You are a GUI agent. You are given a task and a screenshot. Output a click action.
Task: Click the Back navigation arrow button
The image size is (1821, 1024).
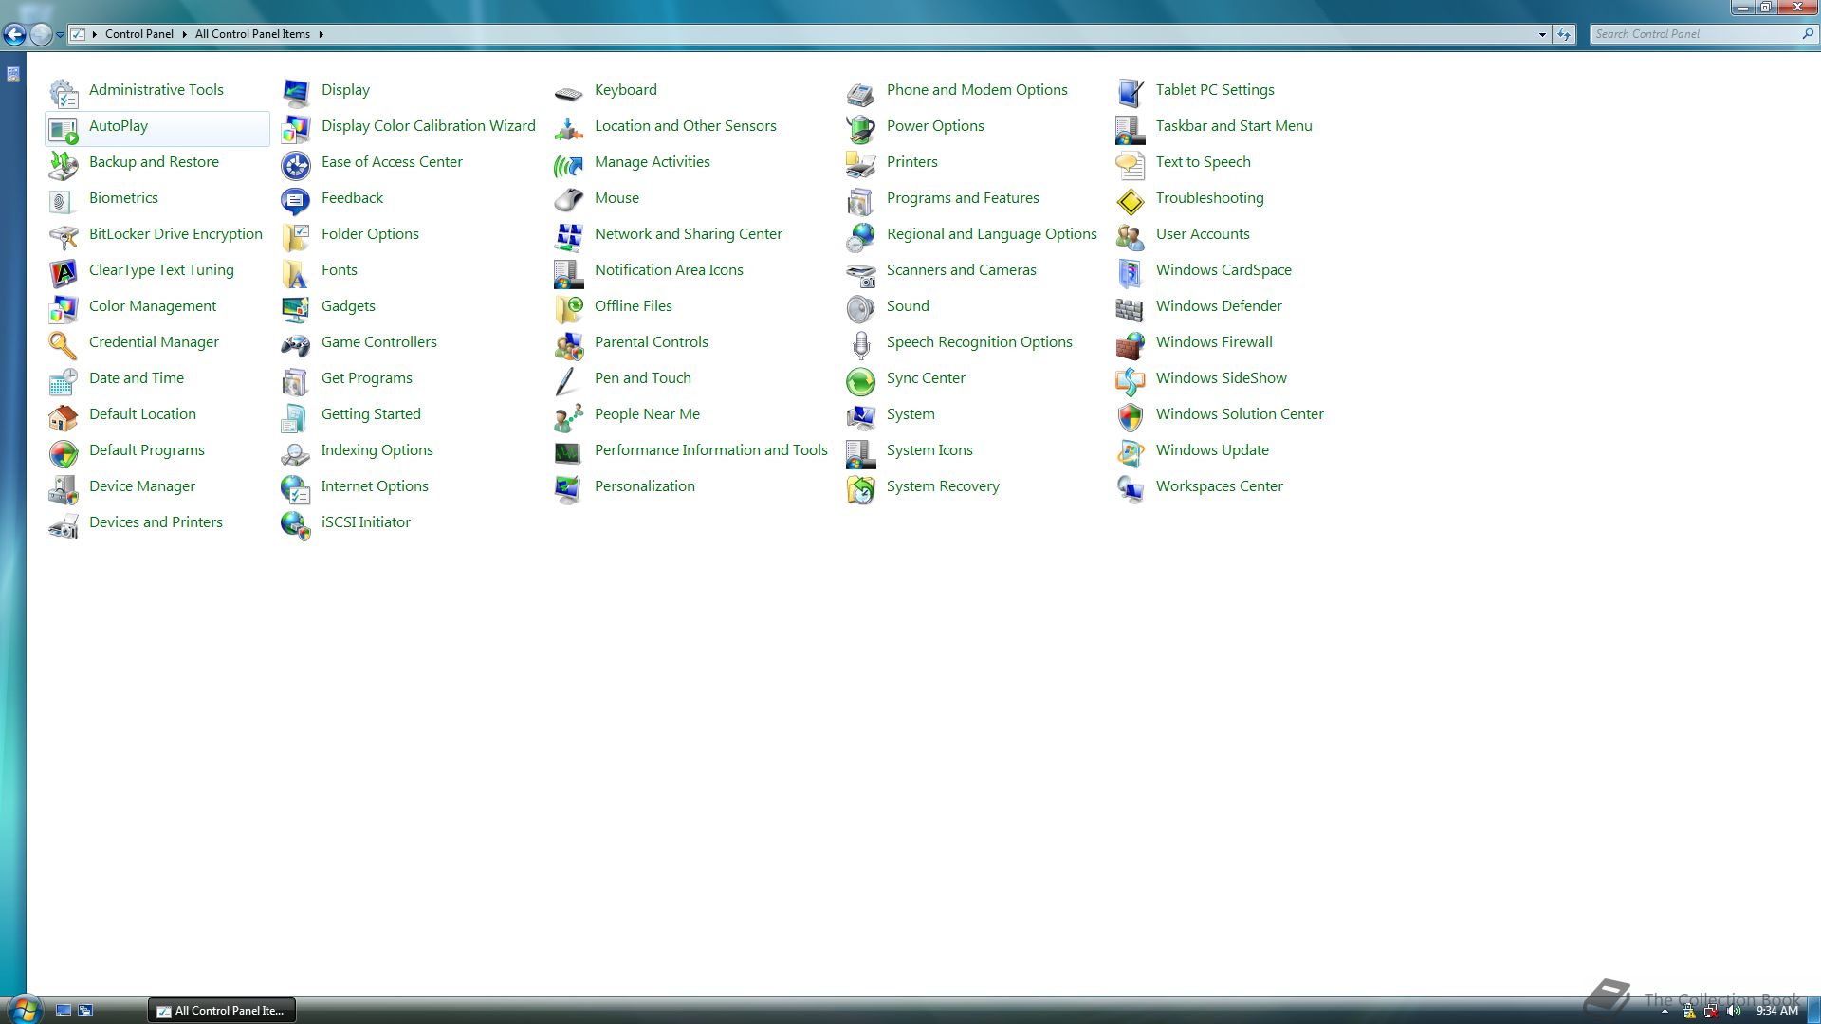[x=14, y=35]
